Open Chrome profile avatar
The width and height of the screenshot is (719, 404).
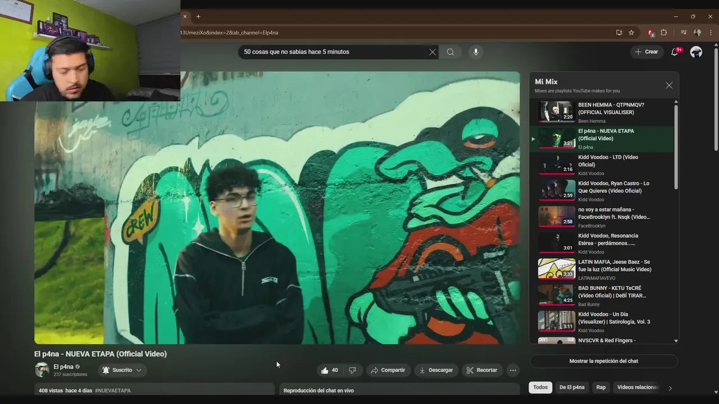coord(697,33)
